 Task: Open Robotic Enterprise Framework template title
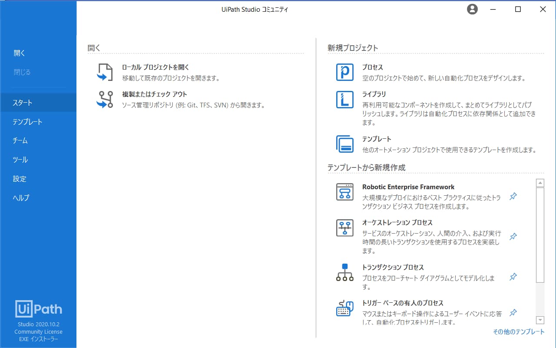408,187
